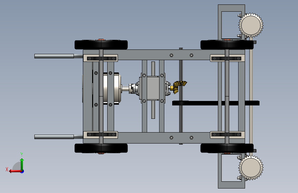Select the upper left black wheel

tap(101, 45)
